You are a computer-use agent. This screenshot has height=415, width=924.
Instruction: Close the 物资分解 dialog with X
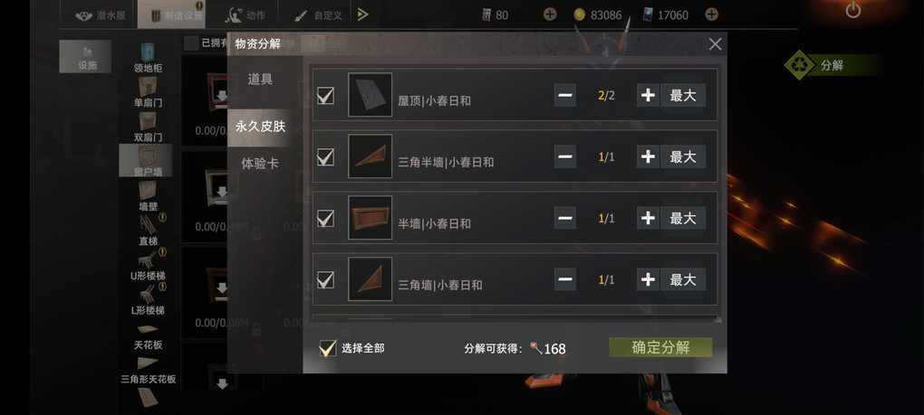716,44
